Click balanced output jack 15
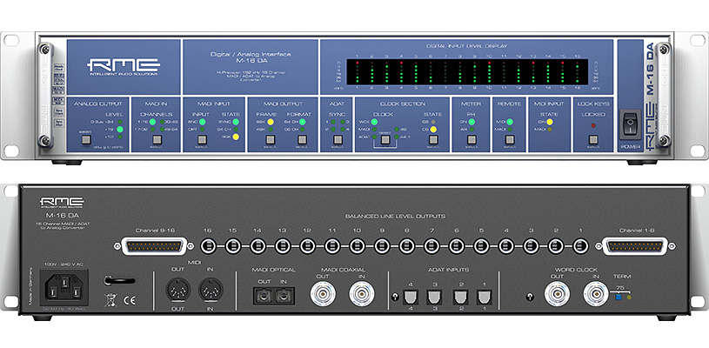Screen dimensions: 709x348 tap(232, 246)
